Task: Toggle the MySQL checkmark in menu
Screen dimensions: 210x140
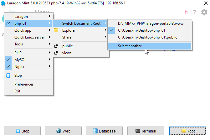Action: click(x=8, y=60)
